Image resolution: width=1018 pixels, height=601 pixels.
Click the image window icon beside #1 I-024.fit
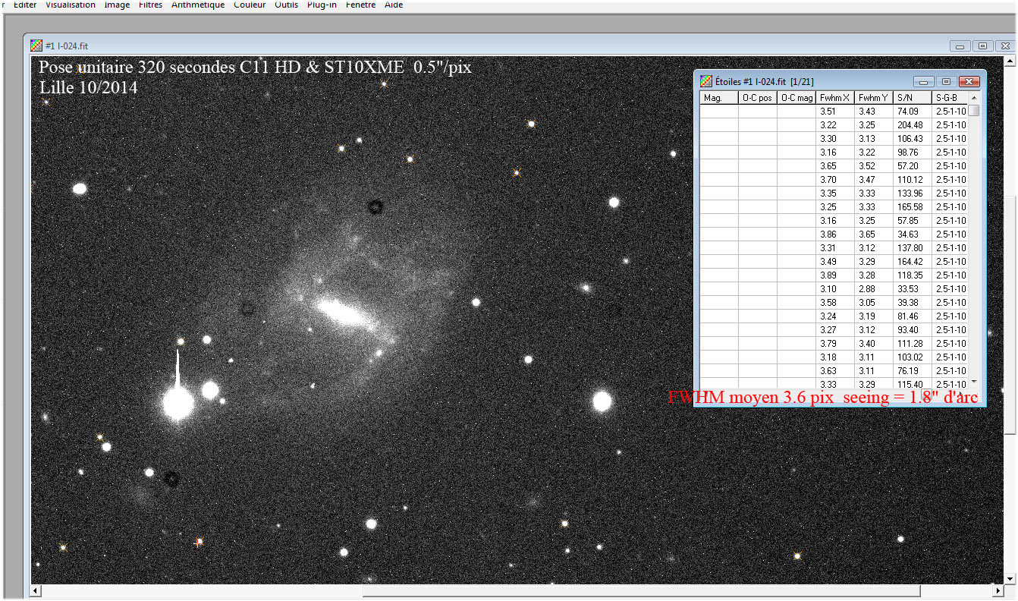[36, 46]
